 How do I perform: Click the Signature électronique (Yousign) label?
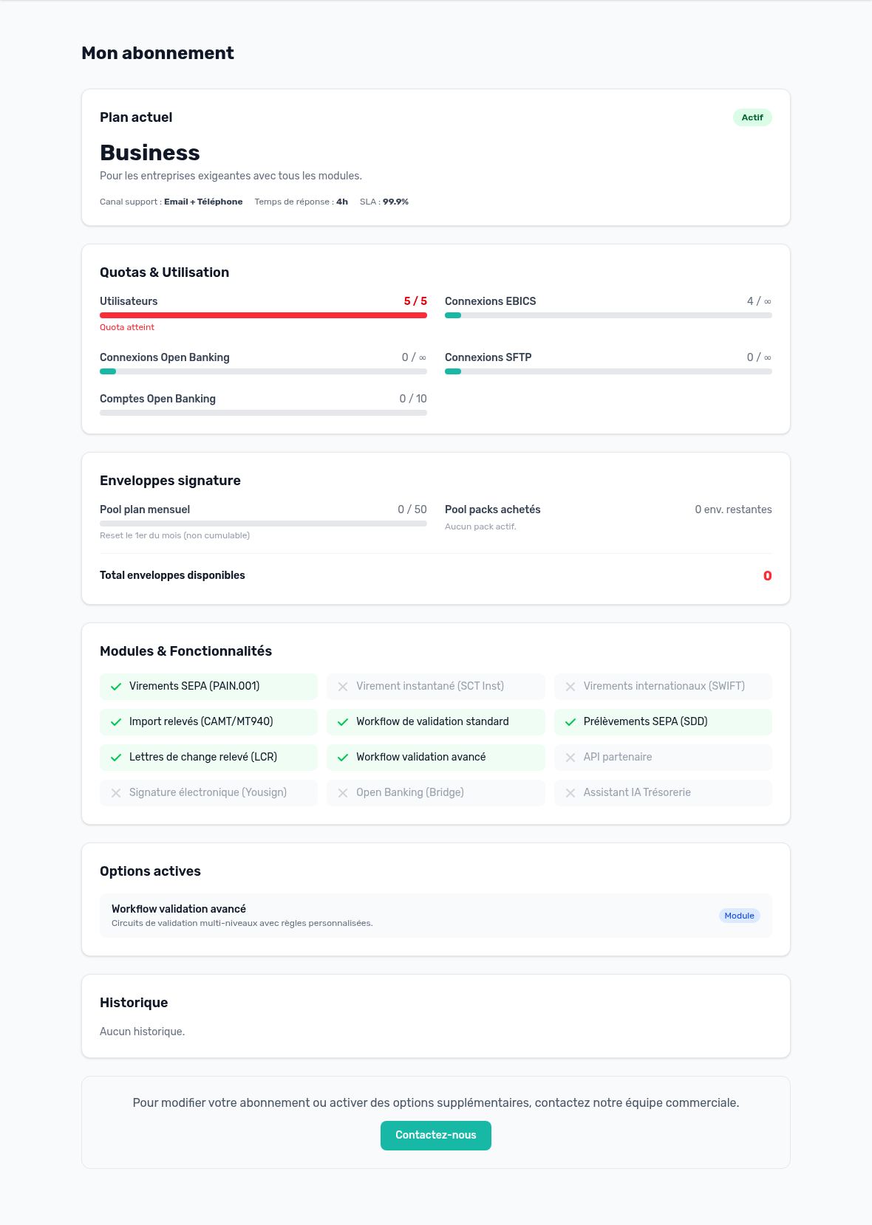208,792
